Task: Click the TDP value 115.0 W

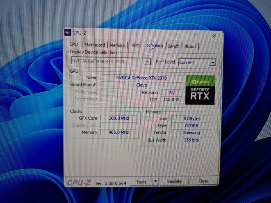Action: pyautogui.click(x=171, y=99)
